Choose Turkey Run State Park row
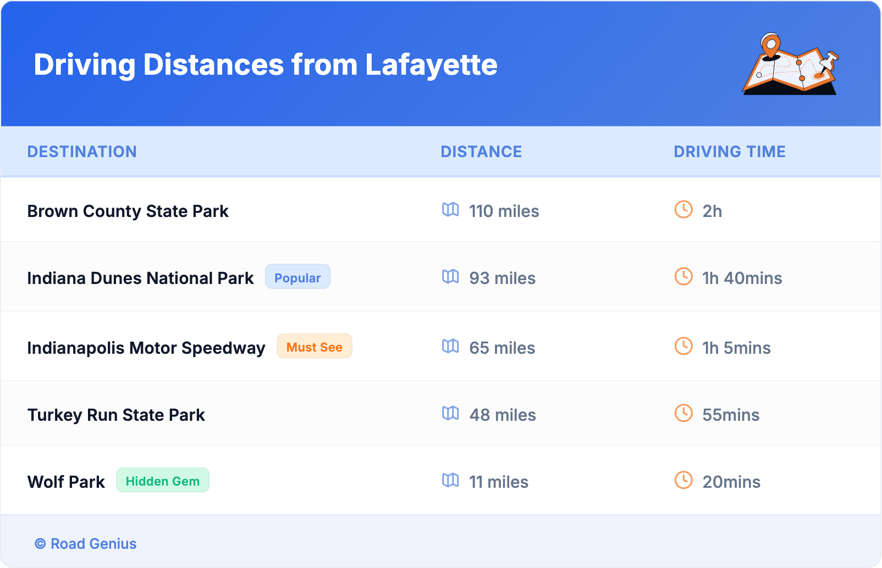The width and height of the screenshot is (882, 568). pos(116,415)
